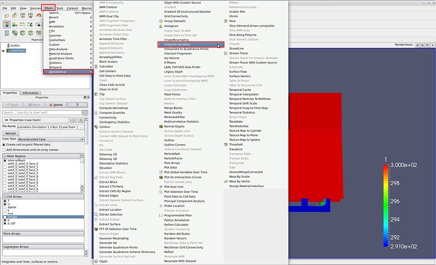Select the Extract Selection icon
Viewport: 436px width, 265px height.
coord(96,214)
